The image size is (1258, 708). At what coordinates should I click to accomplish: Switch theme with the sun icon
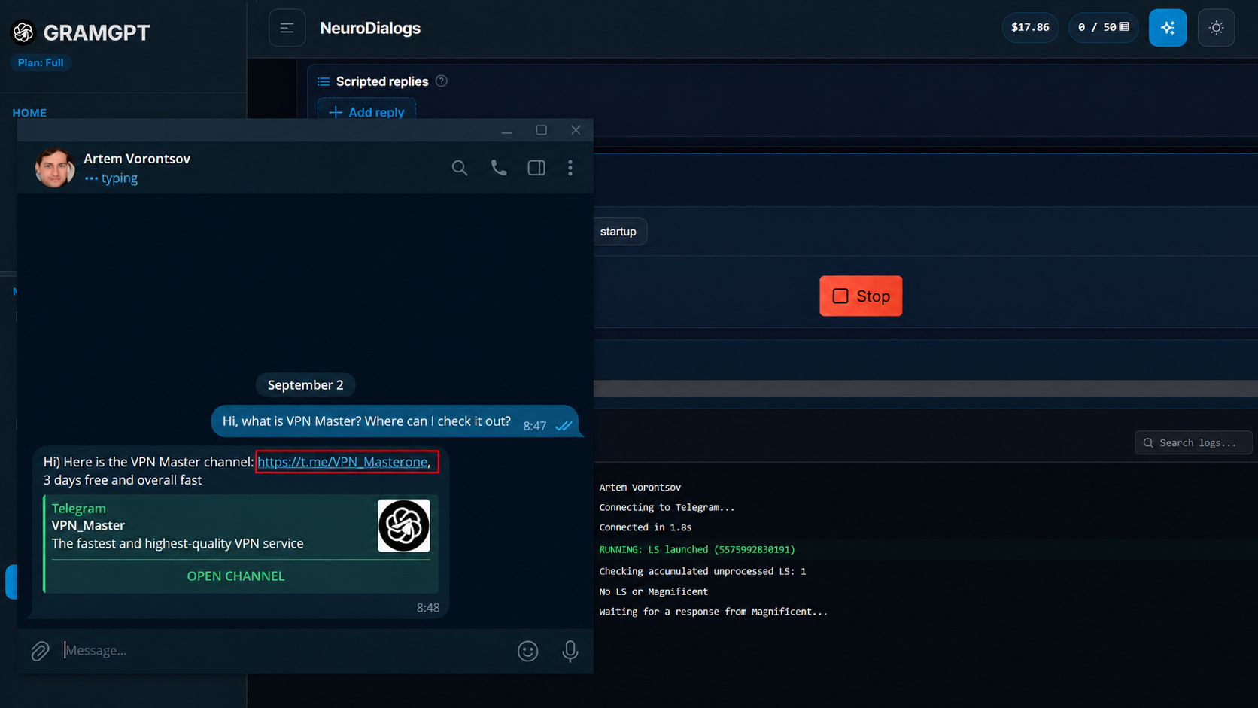click(x=1216, y=28)
